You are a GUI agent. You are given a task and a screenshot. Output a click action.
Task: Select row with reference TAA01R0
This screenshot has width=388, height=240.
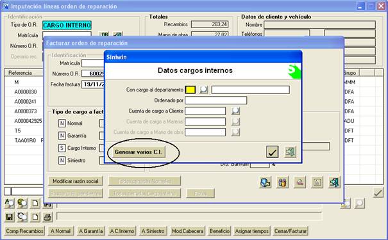coord(25,141)
